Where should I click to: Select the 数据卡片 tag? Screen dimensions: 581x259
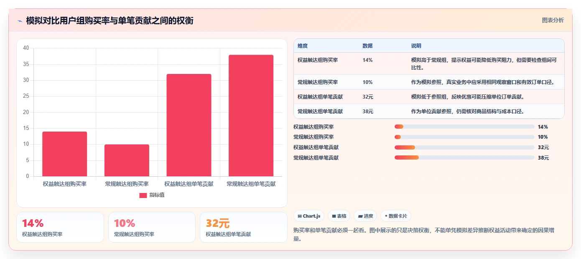click(396, 216)
